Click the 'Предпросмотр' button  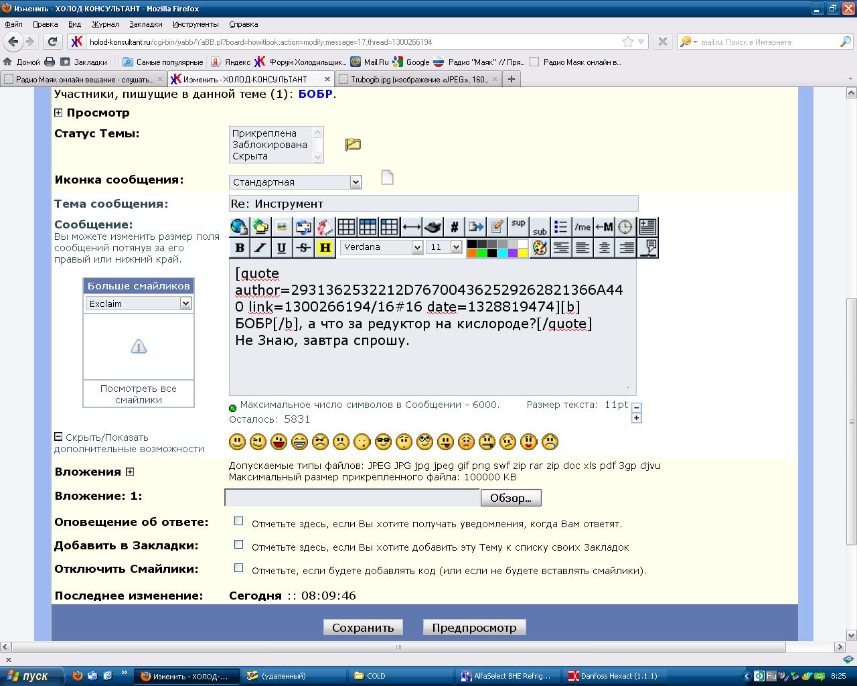click(474, 628)
